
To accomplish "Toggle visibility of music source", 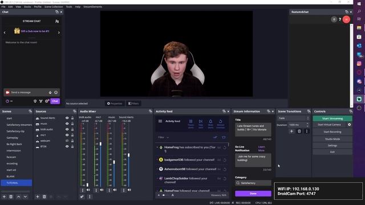I will pos(67,124).
